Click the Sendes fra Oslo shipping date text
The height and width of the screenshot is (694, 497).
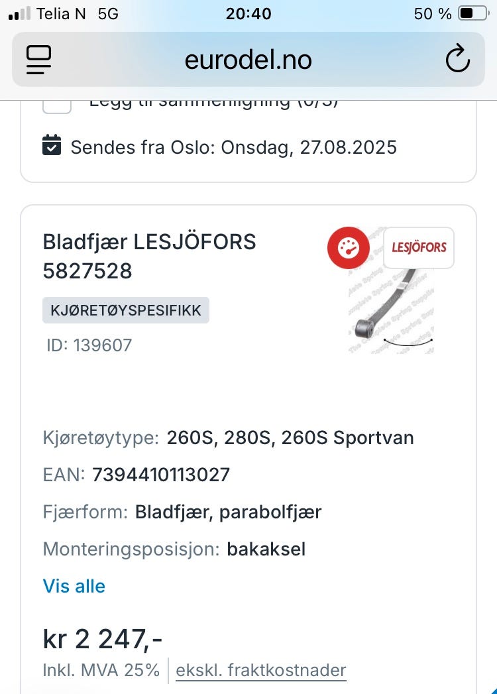click(233, 146)
